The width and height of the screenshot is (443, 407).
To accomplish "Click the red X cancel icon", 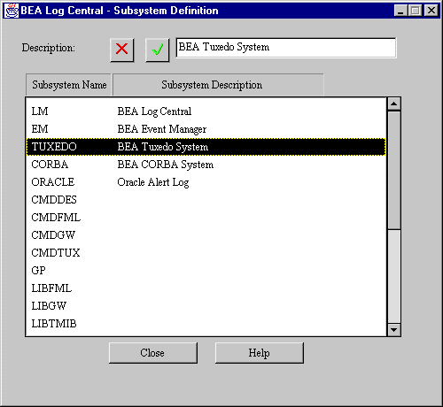I will tap(122, 50).
